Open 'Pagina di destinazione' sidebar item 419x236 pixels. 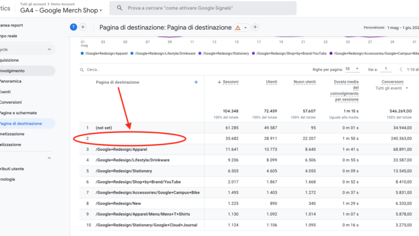21,124
